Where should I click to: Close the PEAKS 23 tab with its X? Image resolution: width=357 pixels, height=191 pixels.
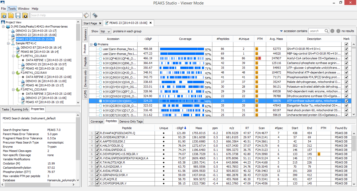pos(150,23)
